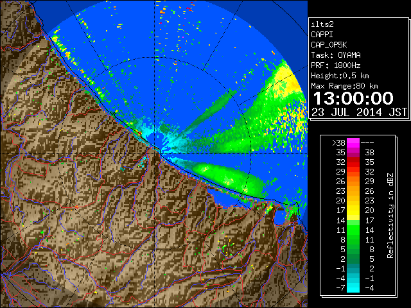The width and height of the screenshot is (411, 308).
Task: Click the vertical "Reflectivity in dBZ" legend title
Action: pyautogui.click(x=390, y=216)
